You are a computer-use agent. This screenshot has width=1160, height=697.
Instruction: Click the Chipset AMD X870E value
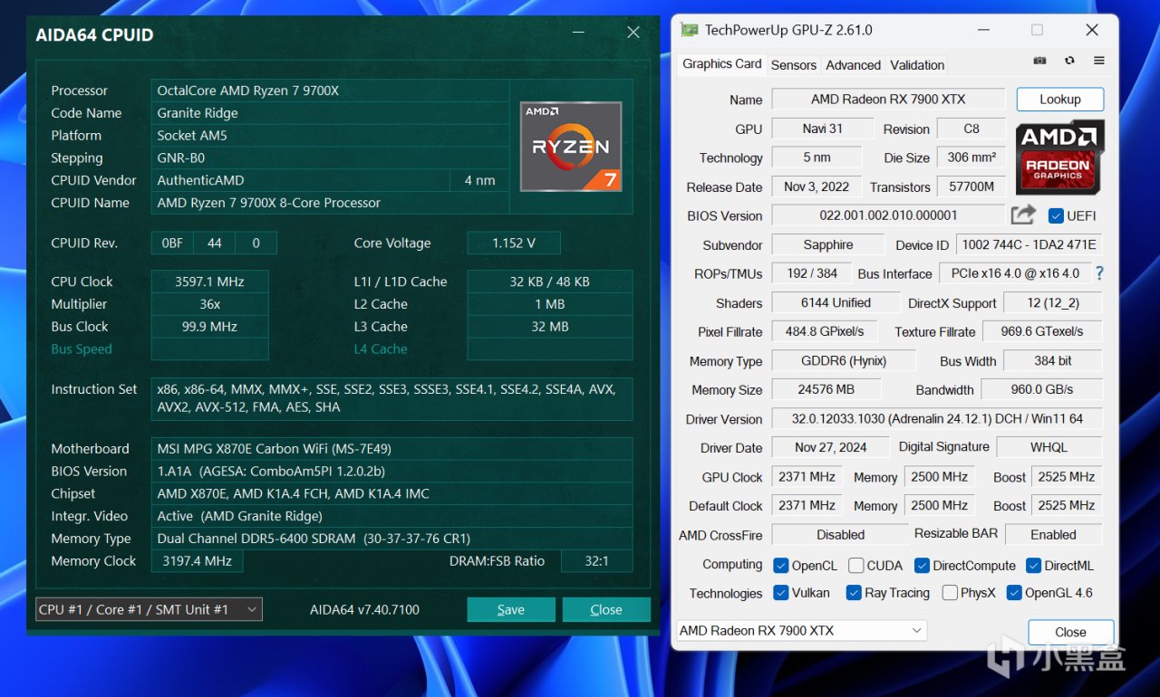[391, 493]
